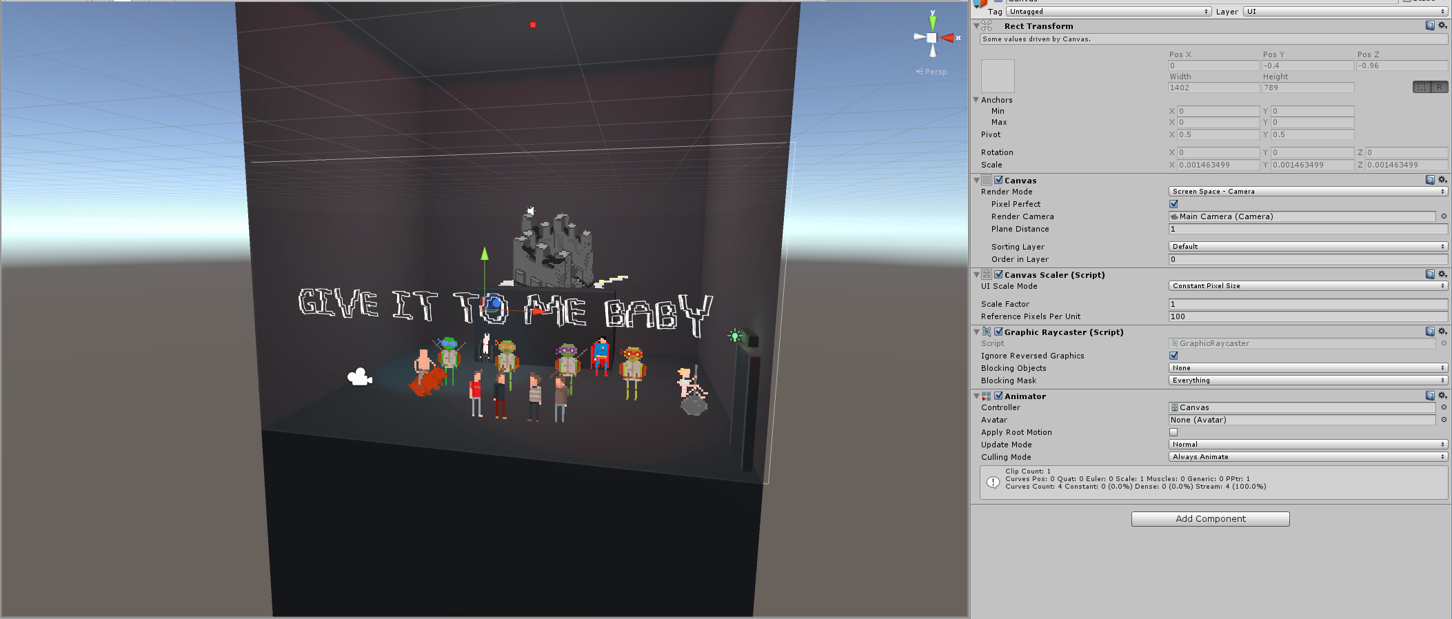
Task: Click the green Y axis cone on scene gizmo
Action: 932,22
